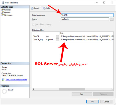The width and height of the screenshot is (116, 105).
Task: Open the Filegroups page
Action: coord(8,15)
